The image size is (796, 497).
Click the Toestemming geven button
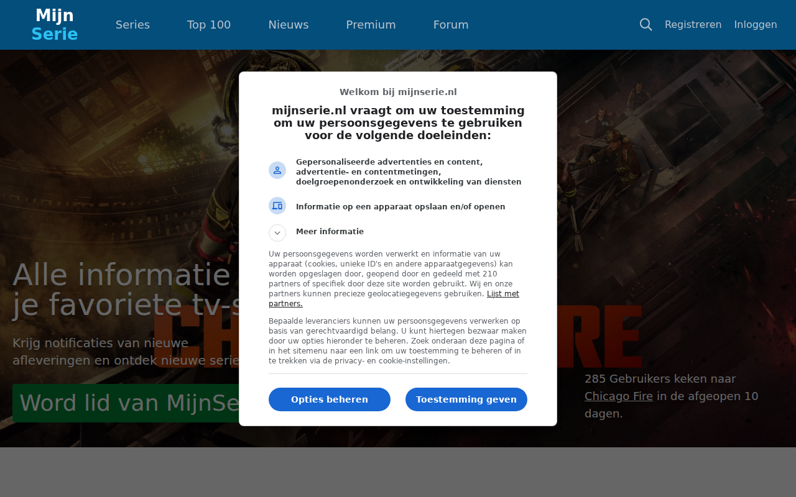tap(466, 399)
